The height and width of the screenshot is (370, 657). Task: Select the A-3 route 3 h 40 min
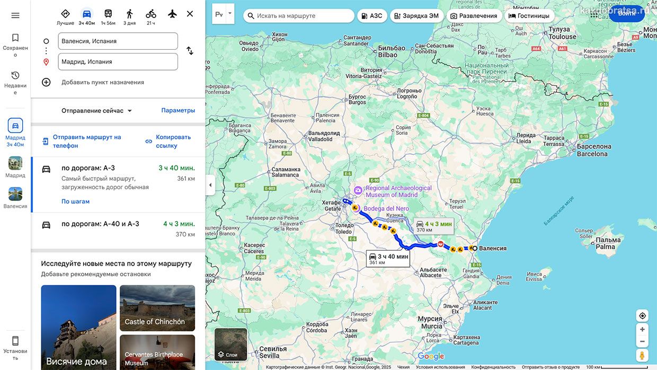tap(118, 184)
